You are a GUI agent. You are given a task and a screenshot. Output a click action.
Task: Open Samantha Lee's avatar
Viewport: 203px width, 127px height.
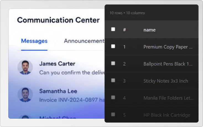coord(25,95)
